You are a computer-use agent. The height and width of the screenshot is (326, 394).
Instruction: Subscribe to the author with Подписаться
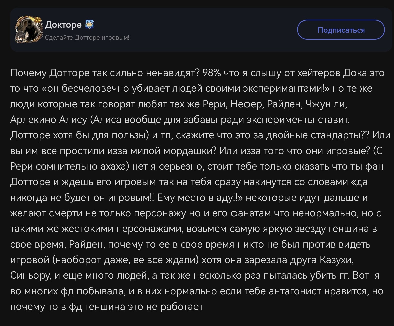341,30
